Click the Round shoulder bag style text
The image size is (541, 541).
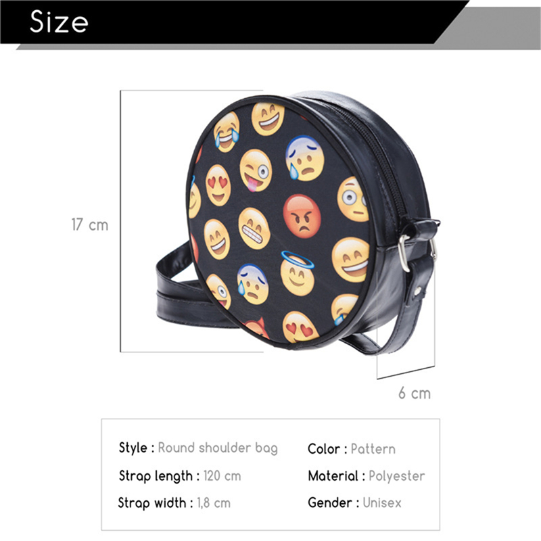218,448
